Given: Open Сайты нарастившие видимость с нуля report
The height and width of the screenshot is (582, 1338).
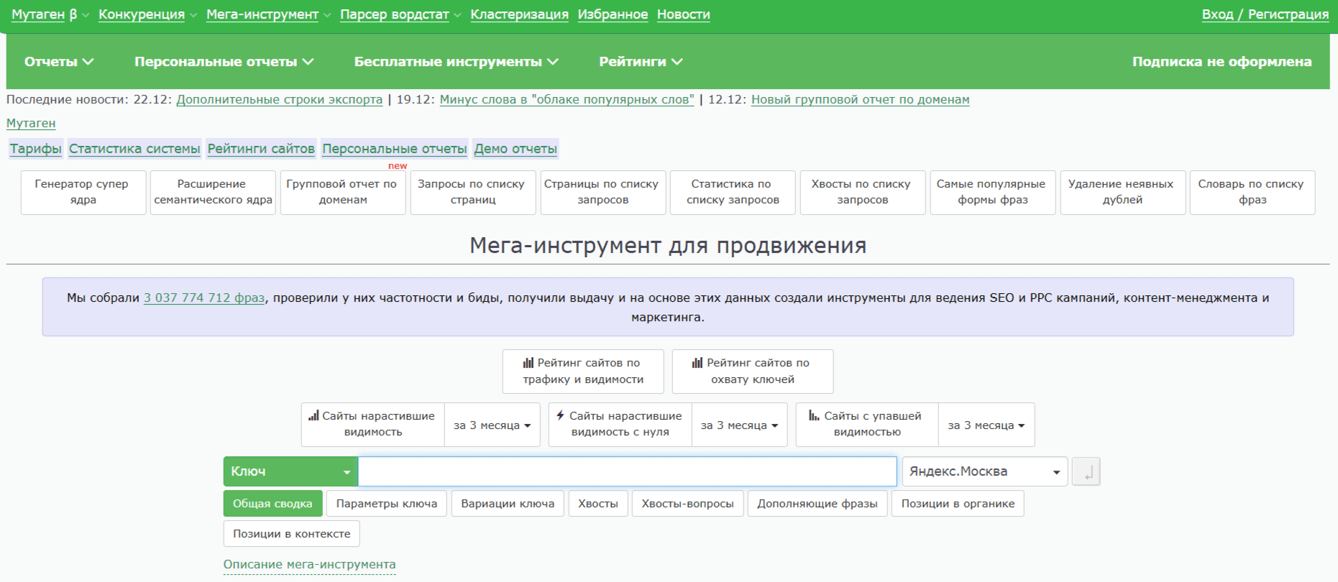Looking at the screenshot, I should point(620,425).
